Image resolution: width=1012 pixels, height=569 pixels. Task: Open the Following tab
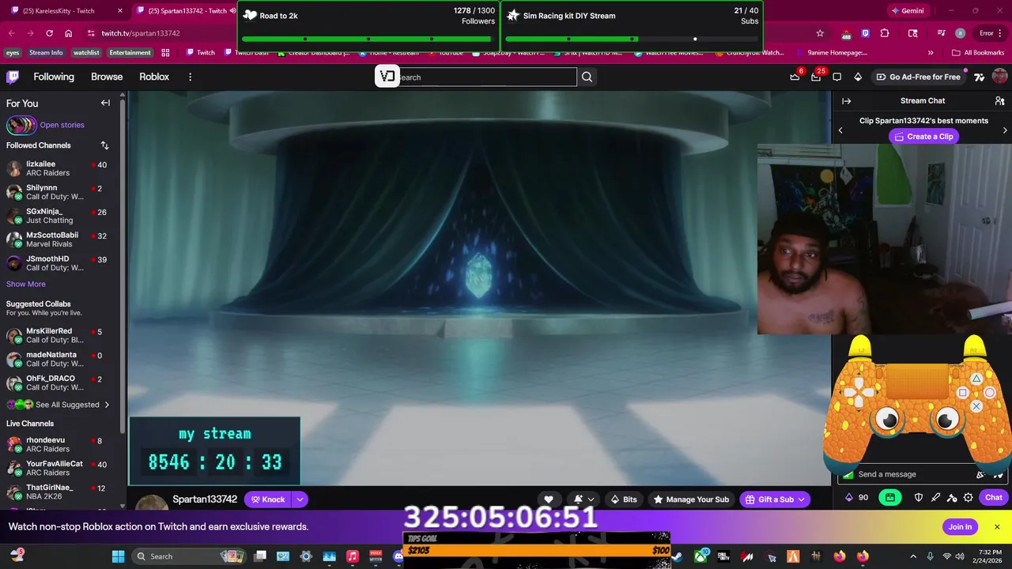54,77
